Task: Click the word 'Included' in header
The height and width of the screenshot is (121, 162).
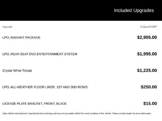Action: coord(123,11)
